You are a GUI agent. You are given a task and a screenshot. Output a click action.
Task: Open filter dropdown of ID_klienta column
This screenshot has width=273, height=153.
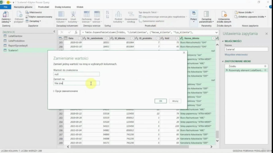[x=132, y=38]
